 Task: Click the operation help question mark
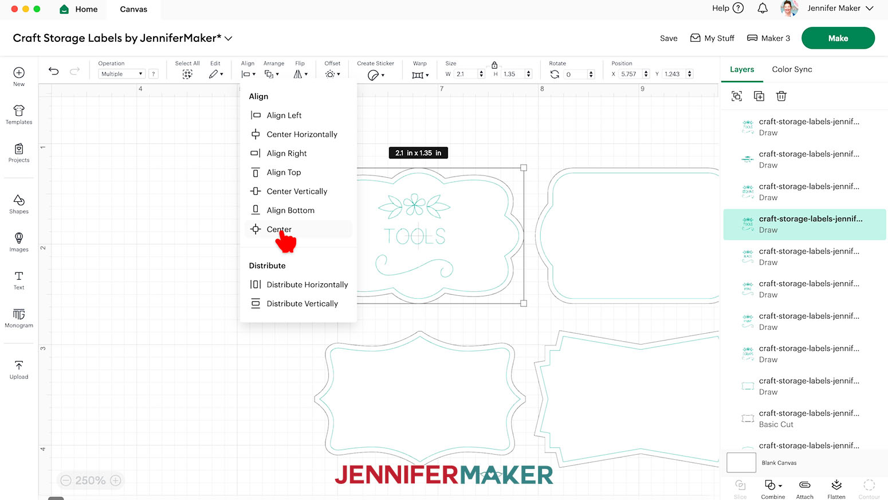click(154, 74)
